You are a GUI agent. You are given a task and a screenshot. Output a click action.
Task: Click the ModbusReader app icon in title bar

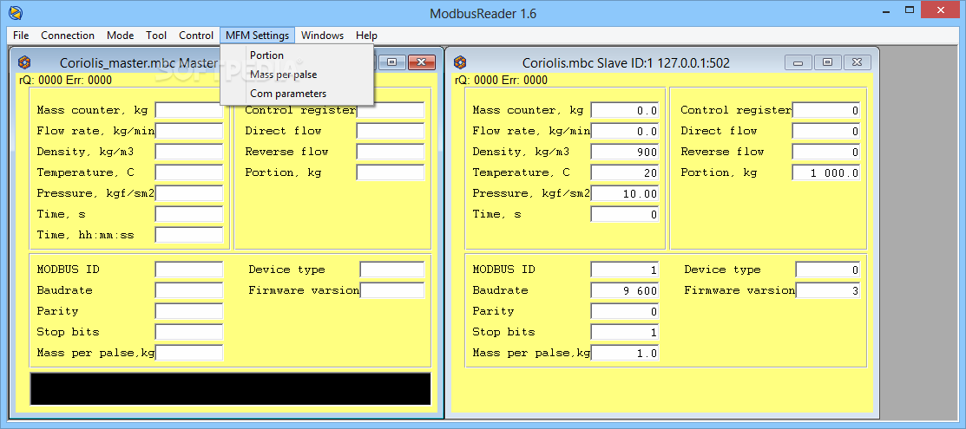pos(15,12)
